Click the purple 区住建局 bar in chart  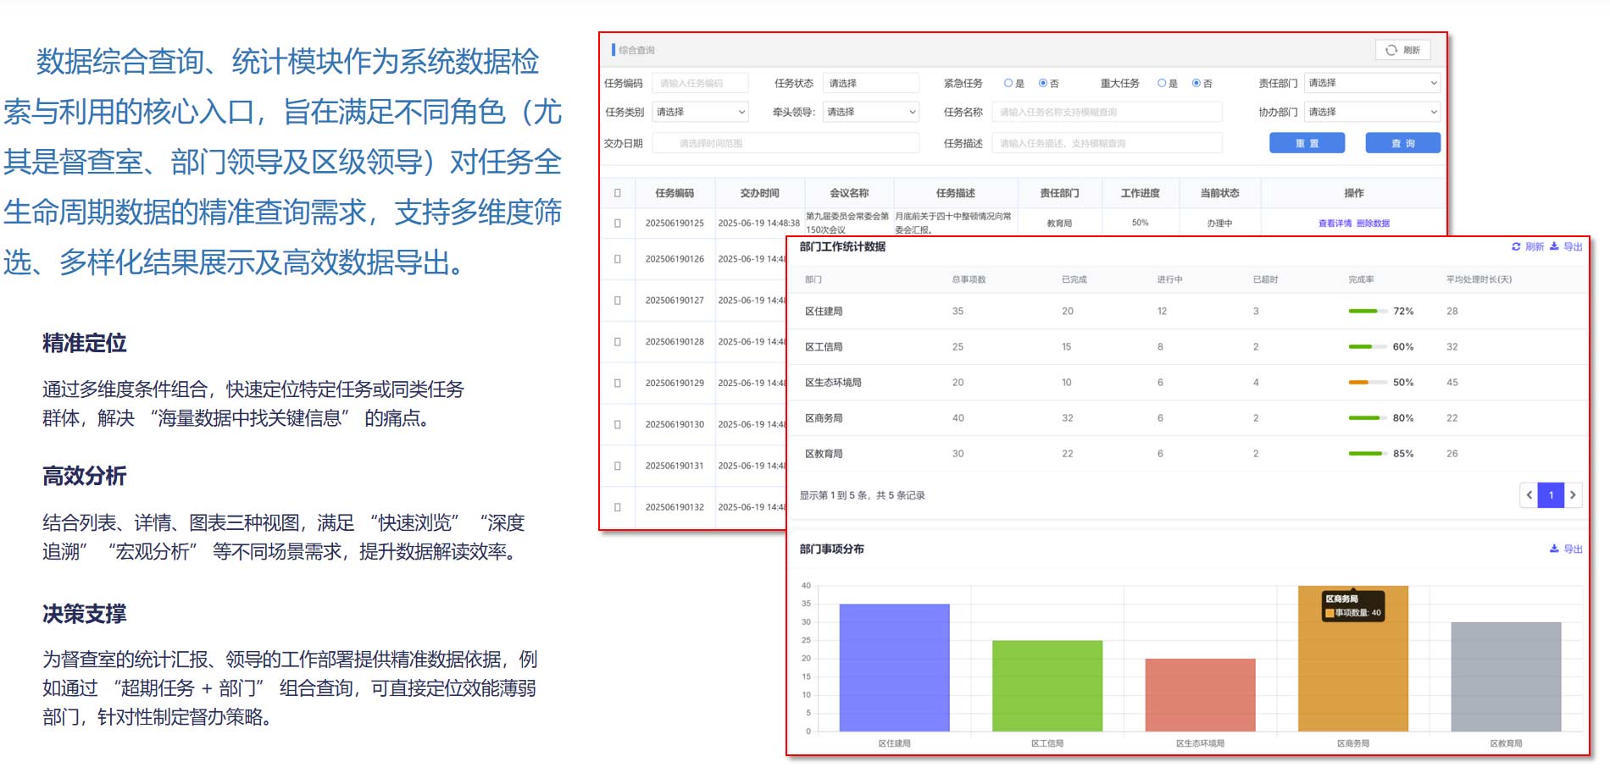(x=894, y=667)
